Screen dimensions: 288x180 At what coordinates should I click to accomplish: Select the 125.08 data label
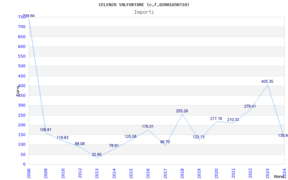tap(131, 137)
